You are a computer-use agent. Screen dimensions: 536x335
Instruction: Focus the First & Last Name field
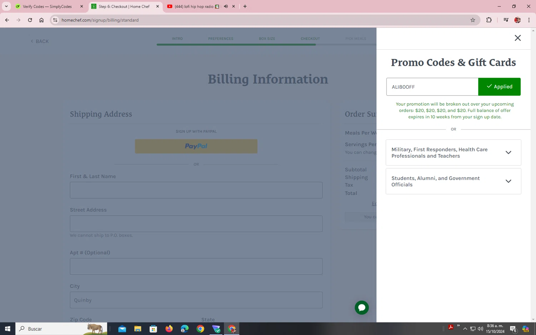click(196, 190)
